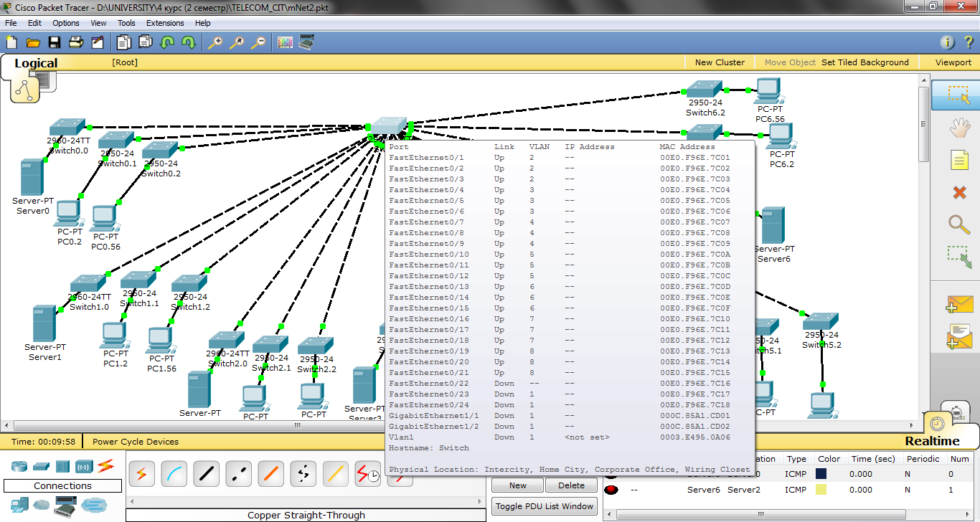Viewport: 980px width, 522px height.
Task: Pick the blue Console cable
Action: coord(174,473)
